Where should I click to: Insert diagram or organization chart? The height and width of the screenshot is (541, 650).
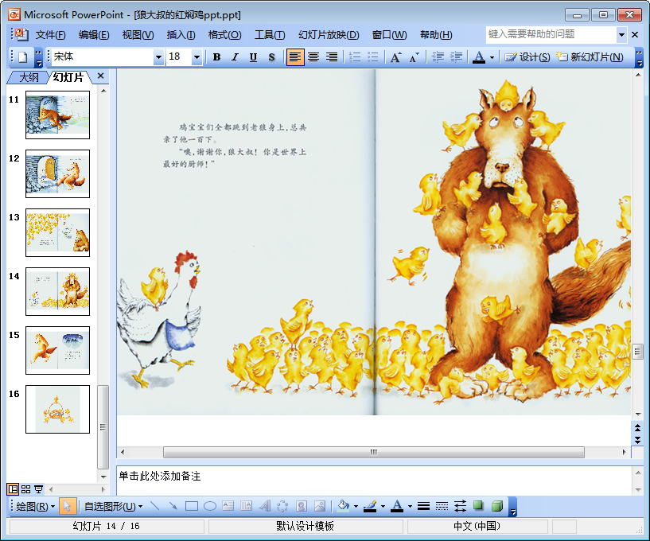(282, 506)
